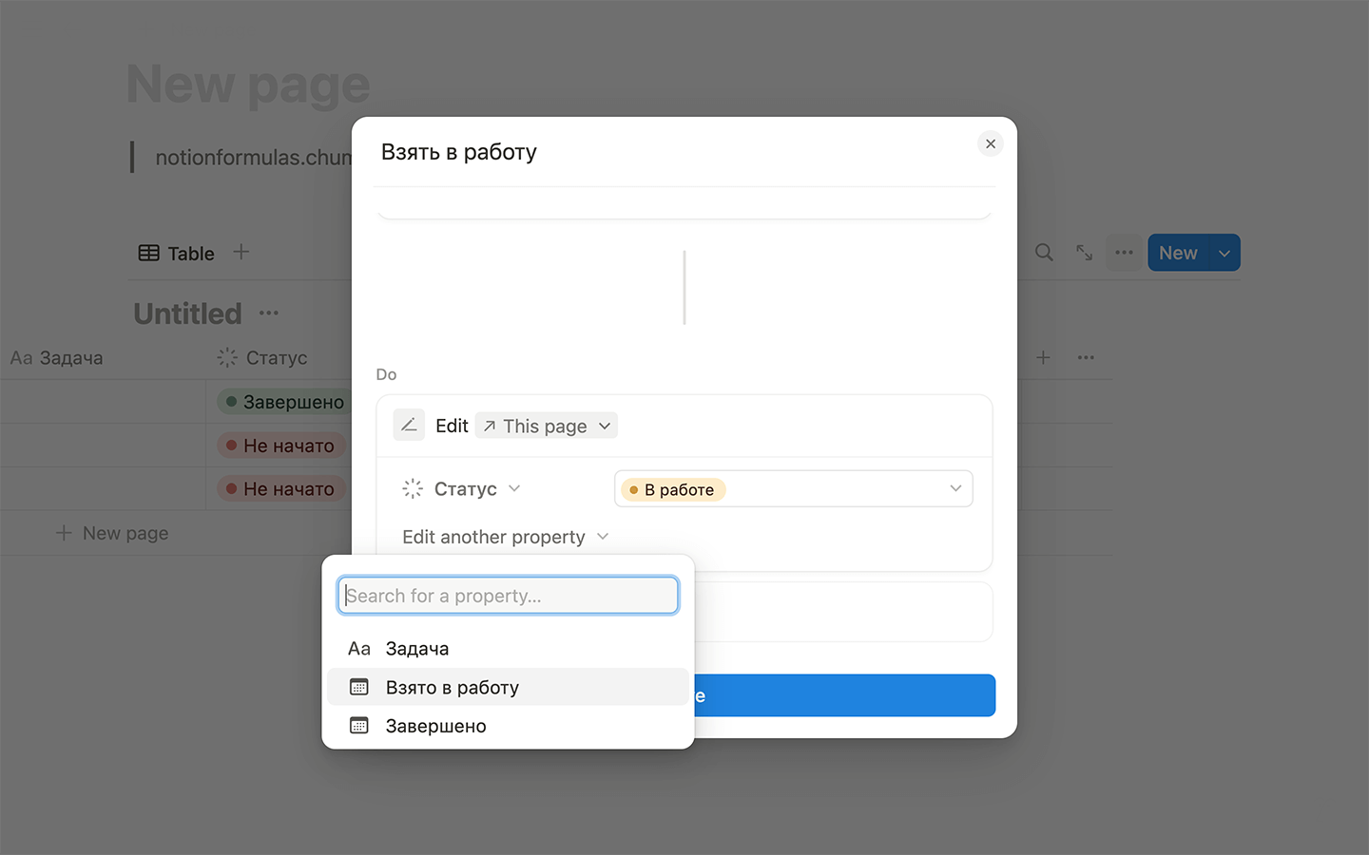Image resolution: width=1369 pixels, height=855 pixels.
Task: Add a row via New page
Action: (x=112, y=533)
